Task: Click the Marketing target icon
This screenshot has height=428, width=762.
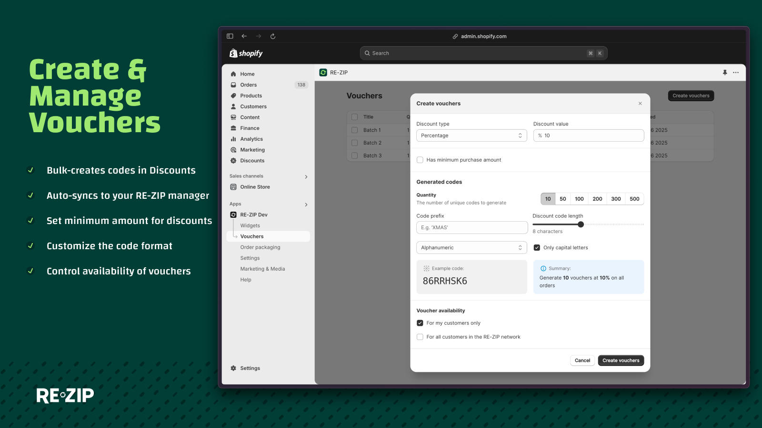Action: click(x=233, y=150)
